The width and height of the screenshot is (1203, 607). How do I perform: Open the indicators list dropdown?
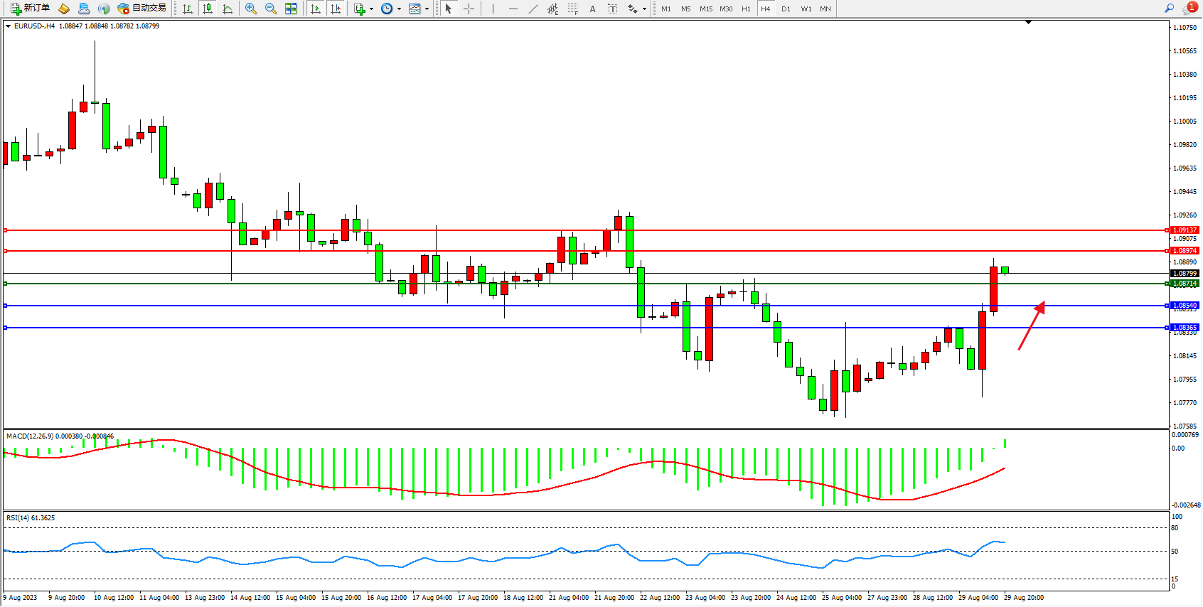[x=370, y=9]
